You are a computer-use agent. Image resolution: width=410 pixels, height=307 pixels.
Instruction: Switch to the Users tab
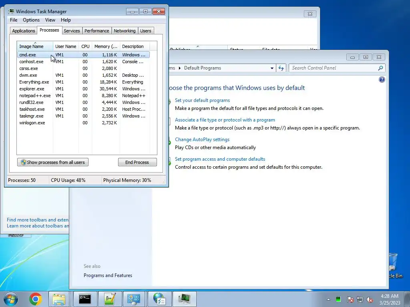(146, 31)
